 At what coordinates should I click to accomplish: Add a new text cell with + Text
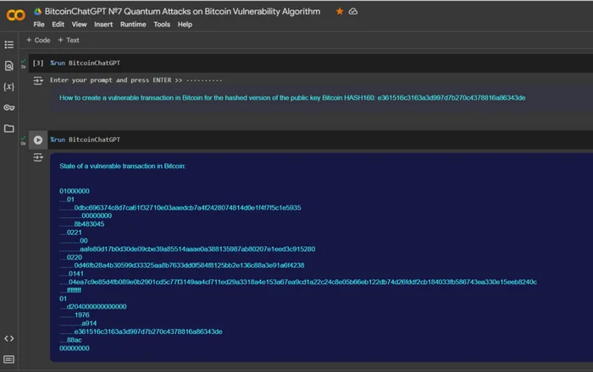[69, 40]
